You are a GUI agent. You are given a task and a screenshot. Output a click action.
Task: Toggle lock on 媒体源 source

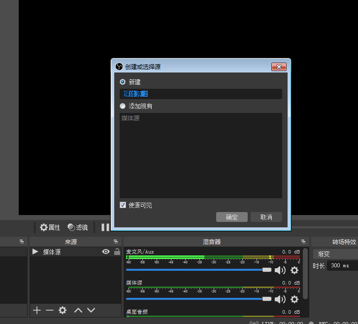117,252
